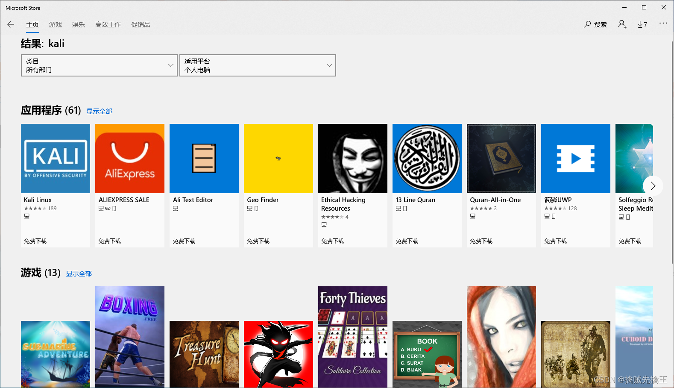Viewport: 674px width, 388px height.
Task: Click the Geo Finder title text
Action: pyautogui.click(x=263, y=200)
